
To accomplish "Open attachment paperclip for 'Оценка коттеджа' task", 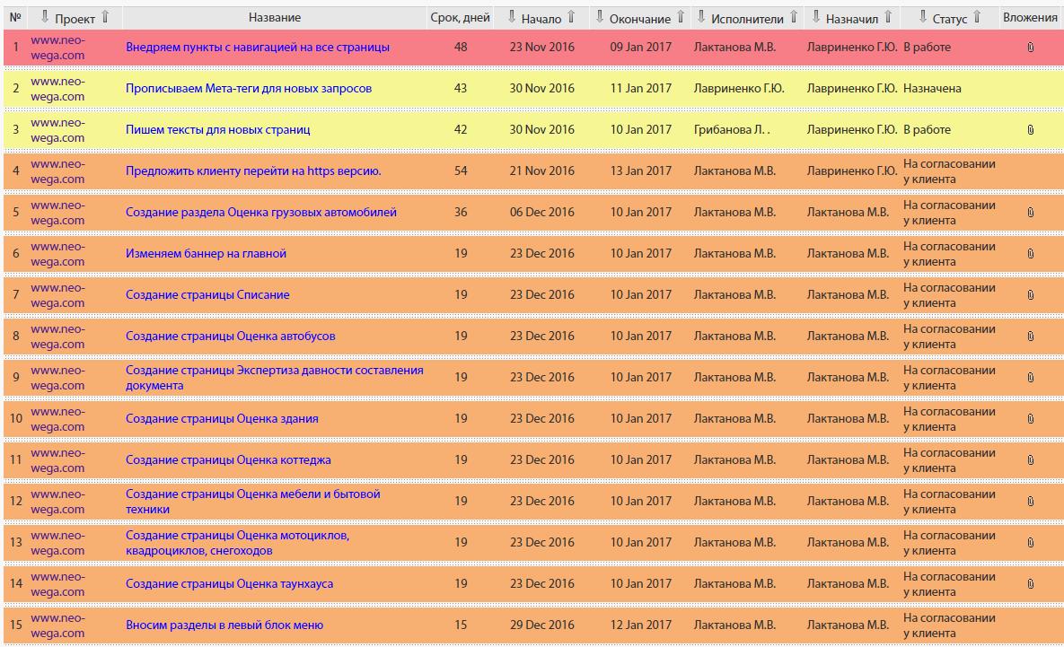I will [1030, 459].
